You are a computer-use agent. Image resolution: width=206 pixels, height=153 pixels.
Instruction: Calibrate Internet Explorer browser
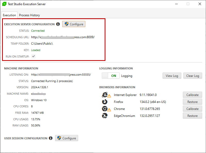[192, 95]
